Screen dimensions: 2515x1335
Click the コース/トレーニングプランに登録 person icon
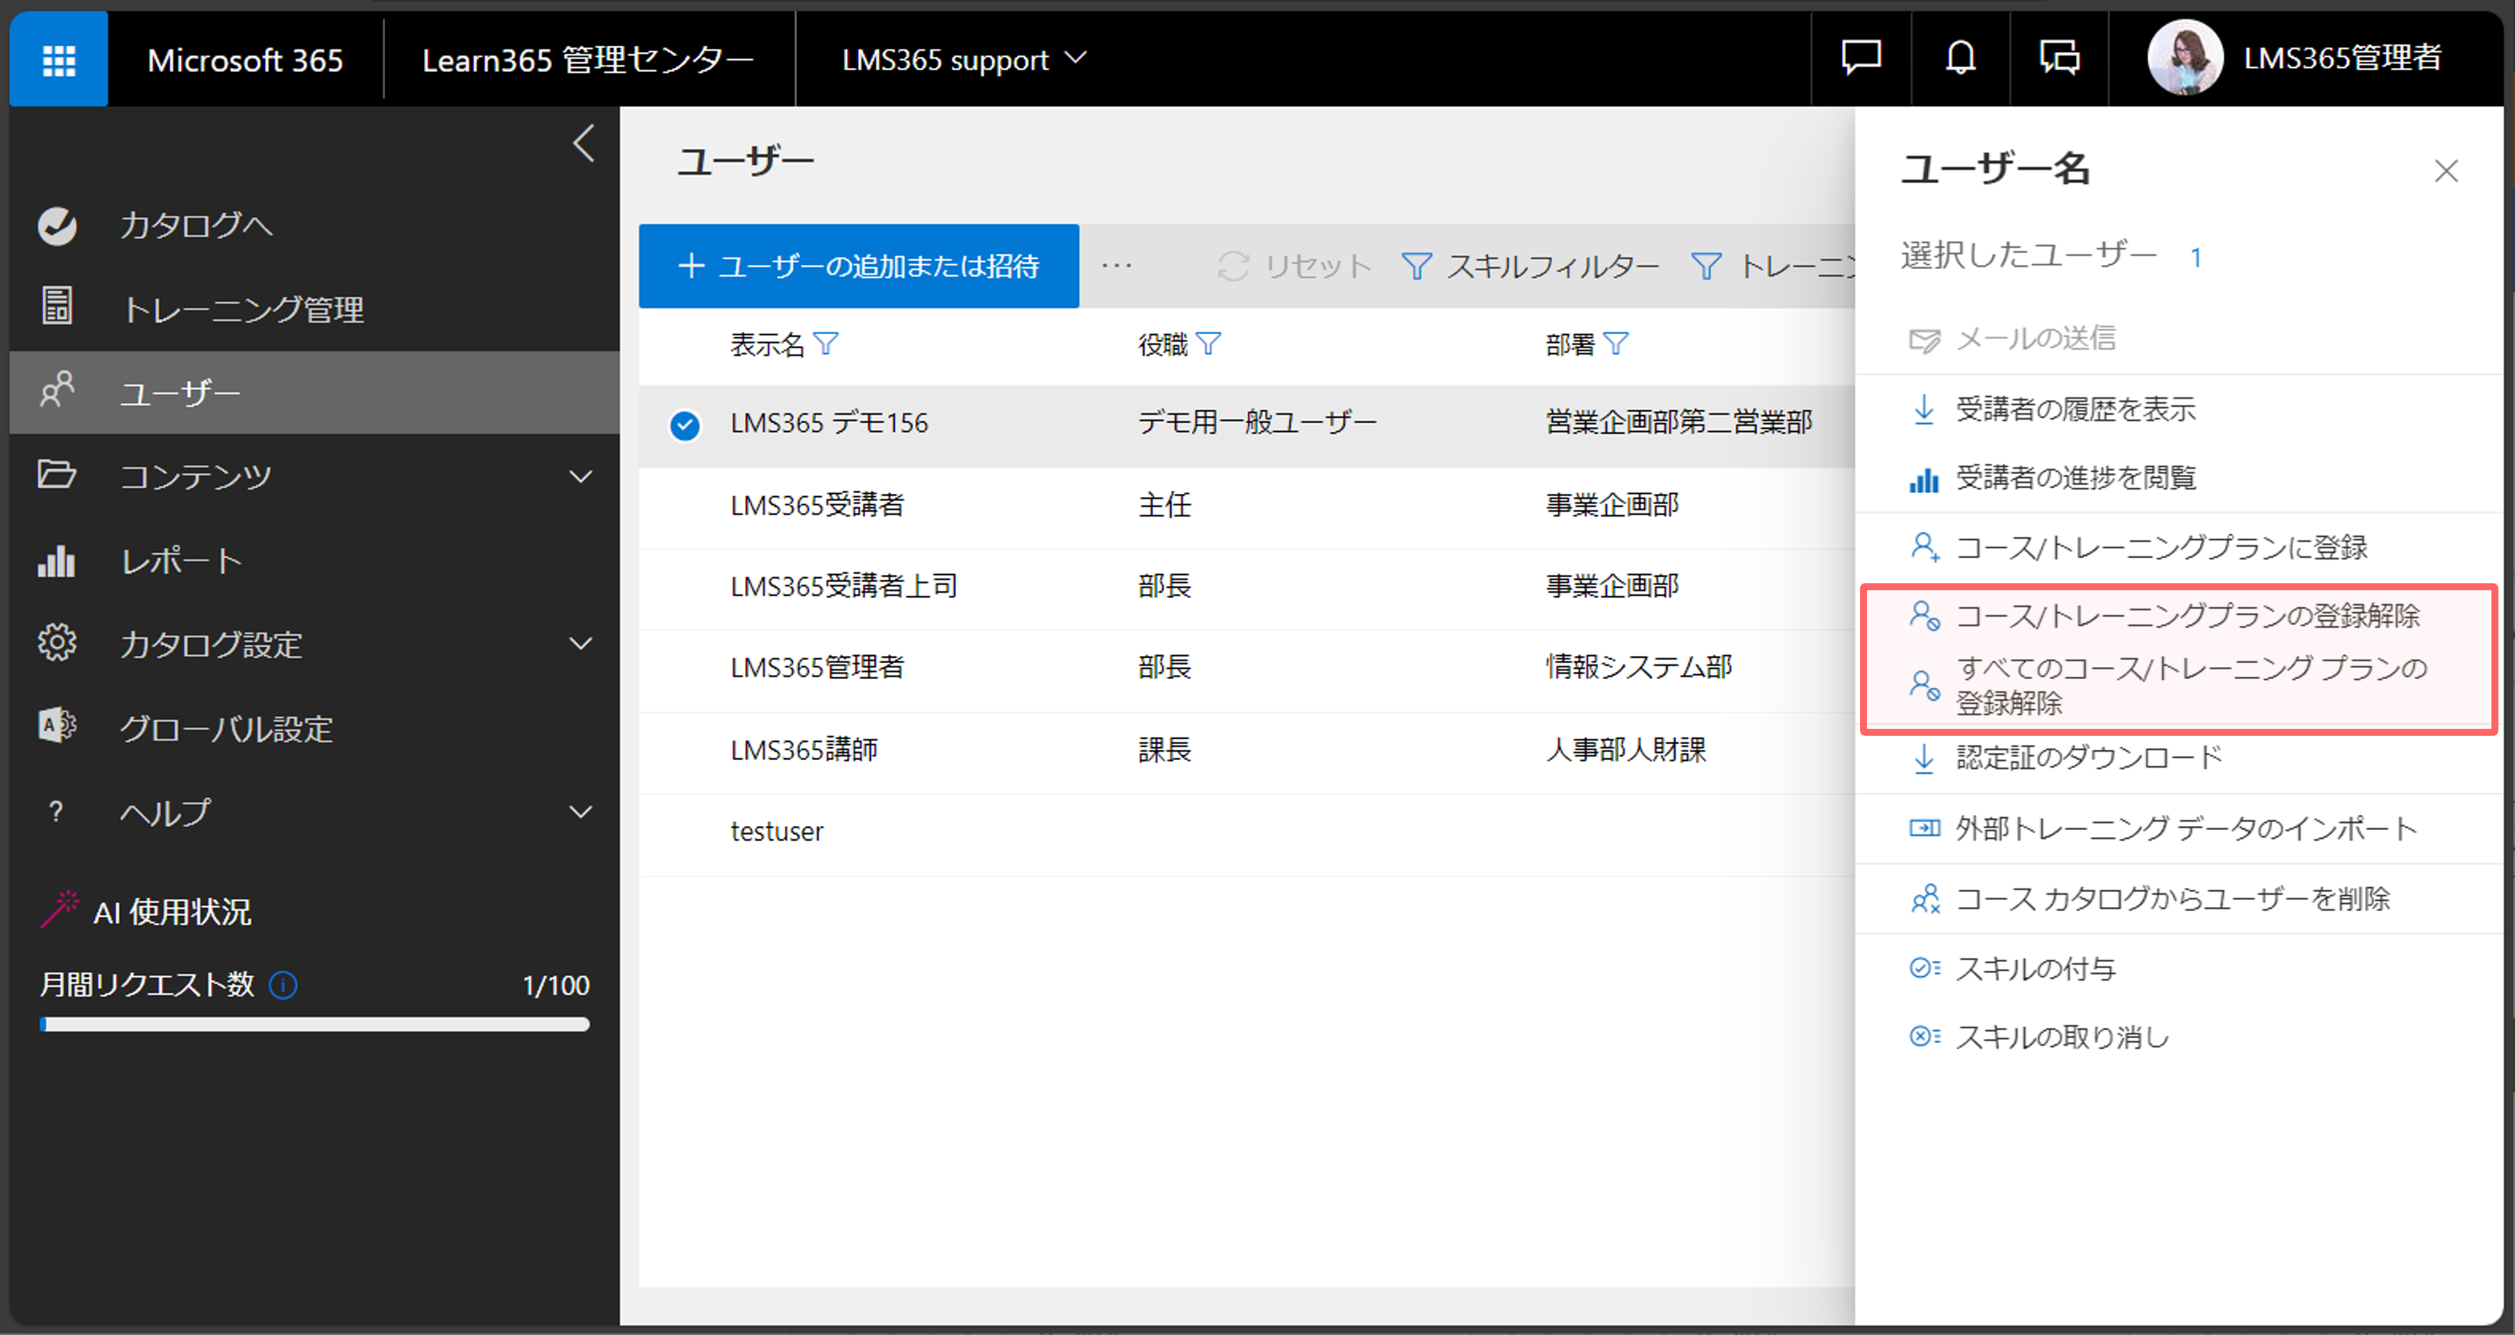click(1925, 546)
